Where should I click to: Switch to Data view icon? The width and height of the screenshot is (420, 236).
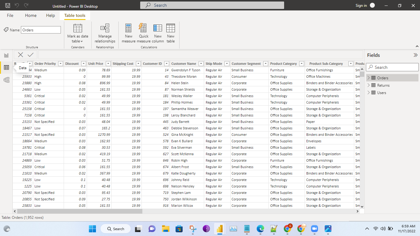point(6,68)
